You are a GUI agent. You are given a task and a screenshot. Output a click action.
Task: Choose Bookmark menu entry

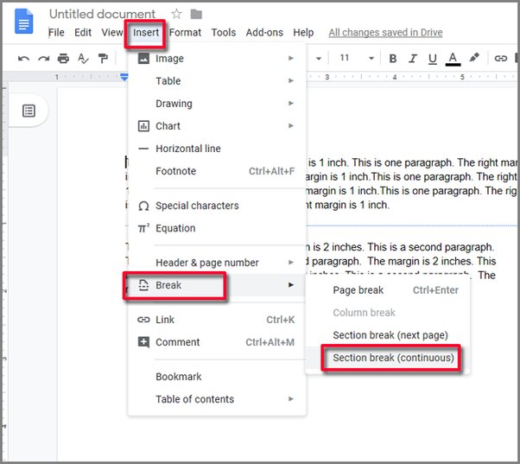[x=217, y=377]
